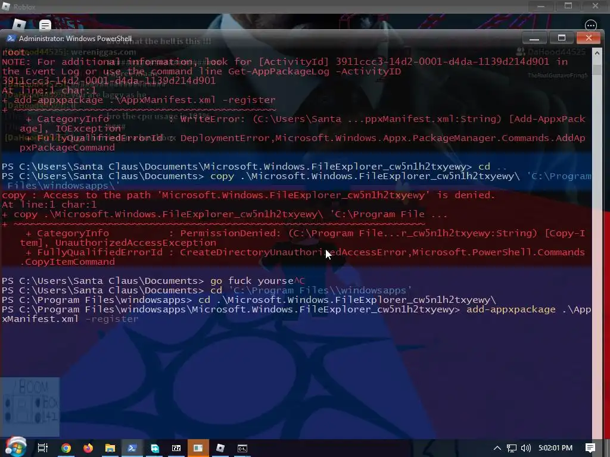Maximize the Roblox window
The image size is (610, 457).
pos(568,6)
